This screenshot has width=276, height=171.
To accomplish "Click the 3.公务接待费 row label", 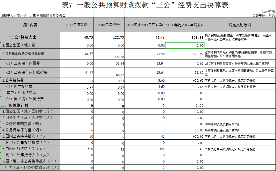I will [30, 80].
